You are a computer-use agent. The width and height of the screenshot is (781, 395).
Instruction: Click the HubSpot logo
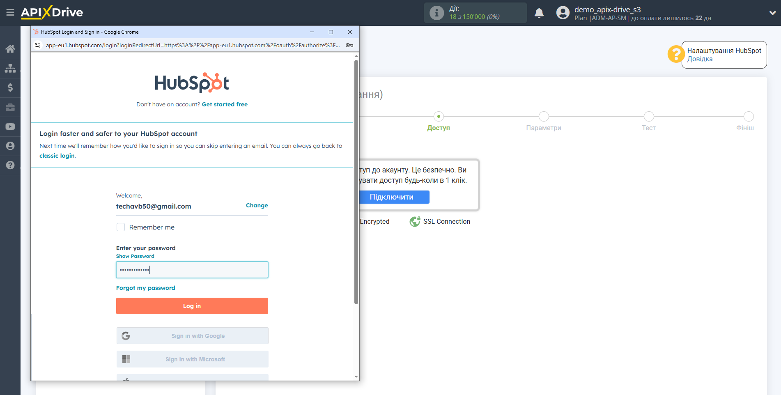point(192,83)
